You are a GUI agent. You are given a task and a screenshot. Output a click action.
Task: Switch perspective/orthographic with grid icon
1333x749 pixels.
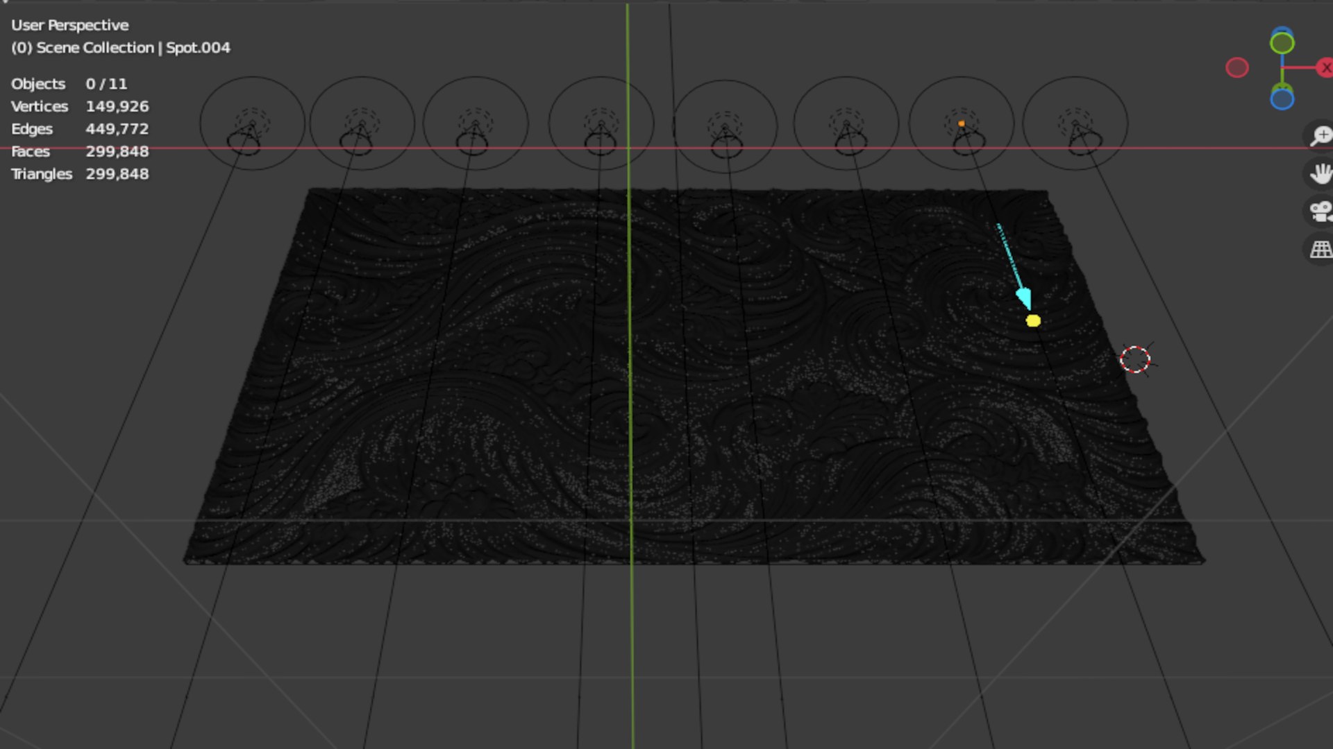tap(1320, 248)
